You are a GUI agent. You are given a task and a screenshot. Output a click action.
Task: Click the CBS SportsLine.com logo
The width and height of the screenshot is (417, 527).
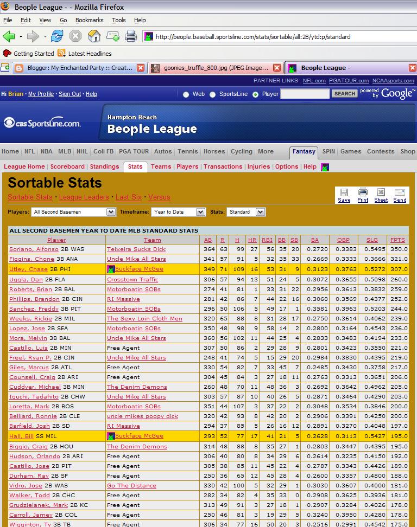[x=42, y=123]
